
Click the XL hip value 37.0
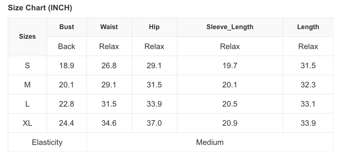click(x=154, y=123)
